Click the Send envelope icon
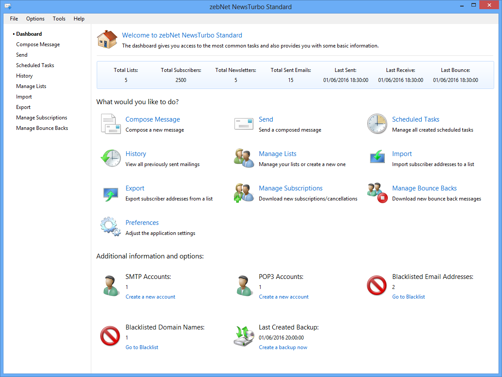This screenshot has height=377, width=502. [244, 124]
